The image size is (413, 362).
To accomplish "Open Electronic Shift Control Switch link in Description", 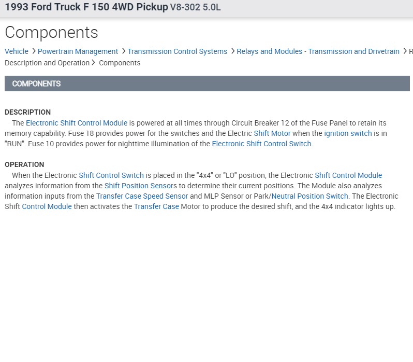I will pyautogui.click(x=261, y=144).
